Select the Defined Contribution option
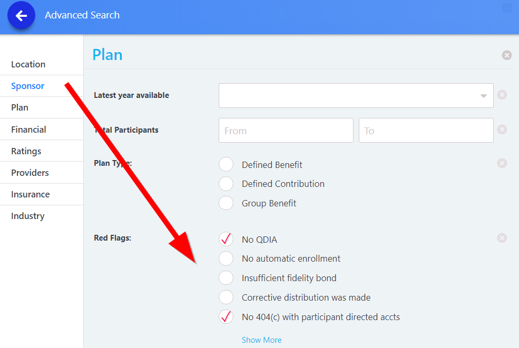The width and height of the screenshot is (519, 348). tap(226, 184)
